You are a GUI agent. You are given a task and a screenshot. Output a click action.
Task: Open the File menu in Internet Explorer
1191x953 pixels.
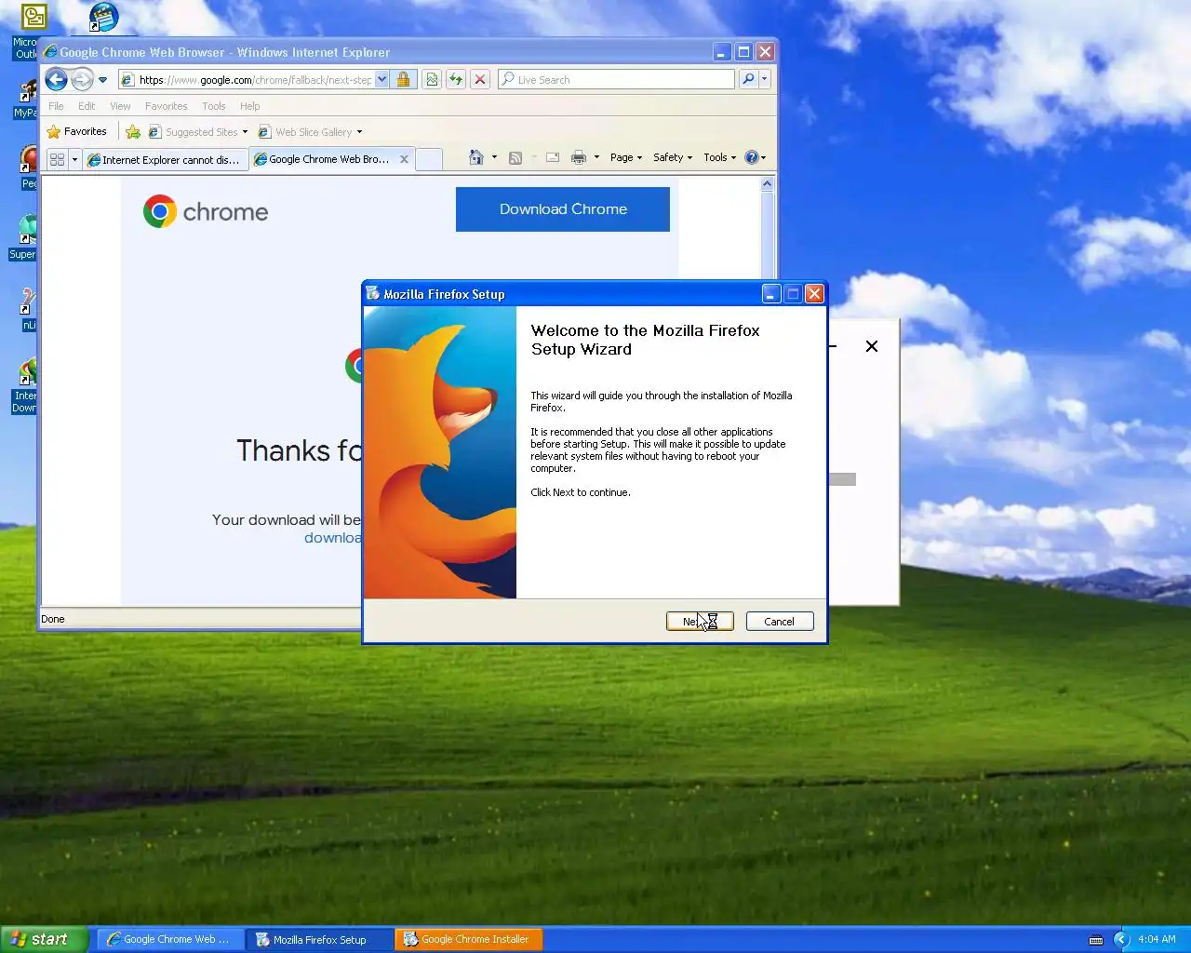[x=56, y=106]
